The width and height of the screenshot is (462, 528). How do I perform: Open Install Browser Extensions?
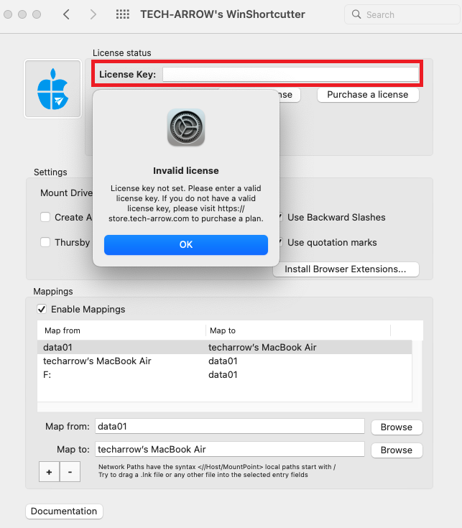(x=346, y=269)
